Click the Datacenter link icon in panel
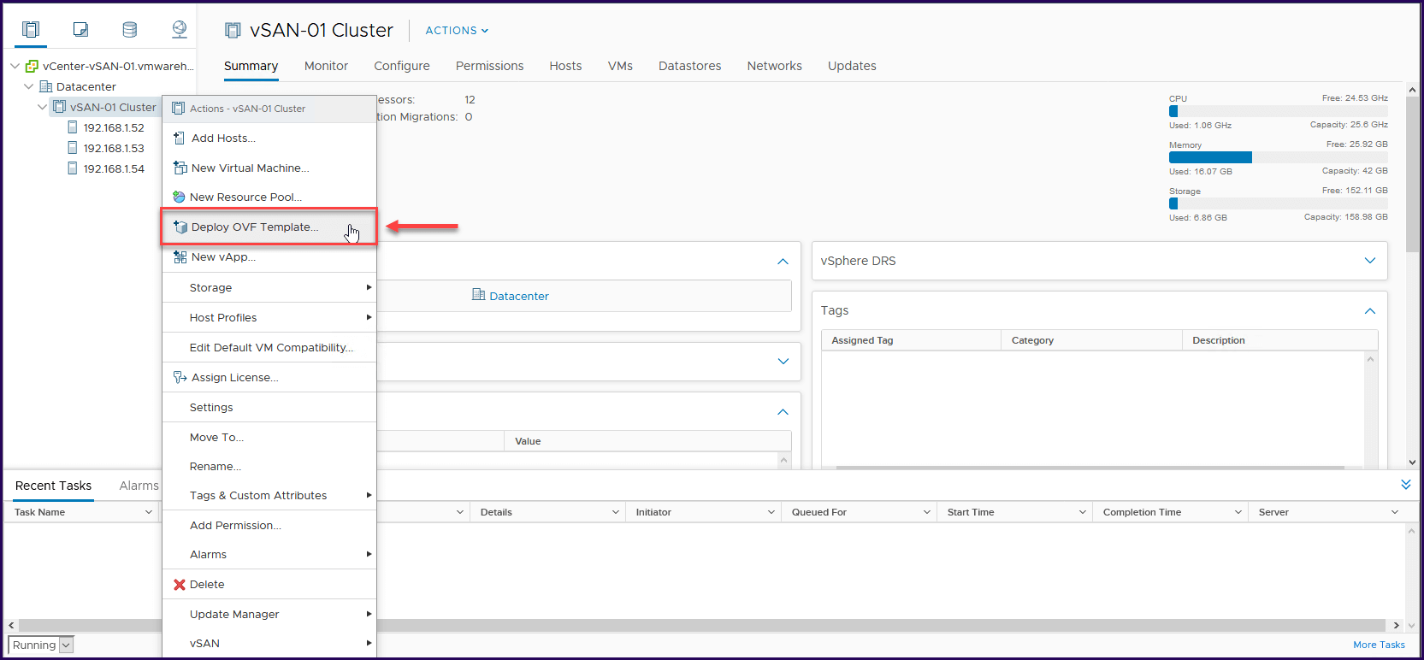The height and width of the screenshot is (660, 1424). tap(479, 295)
